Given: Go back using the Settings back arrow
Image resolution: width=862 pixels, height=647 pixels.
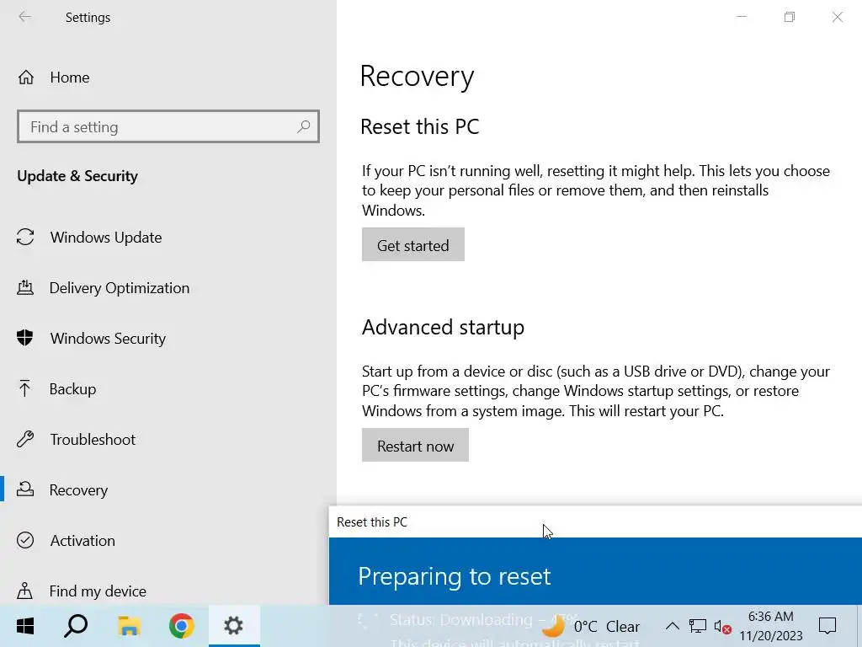Looking at the screenshot, I should point(24,17).
